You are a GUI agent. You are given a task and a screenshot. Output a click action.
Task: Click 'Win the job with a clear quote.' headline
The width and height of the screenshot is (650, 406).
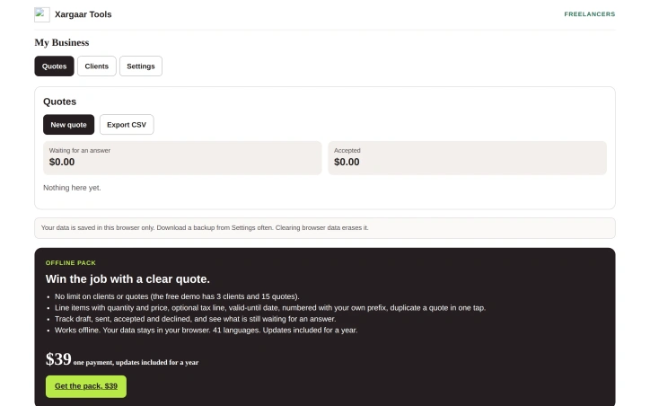click(127, 278)
